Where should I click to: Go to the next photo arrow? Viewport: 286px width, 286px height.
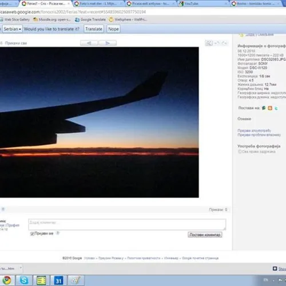pyautogui.click(x=108, y=43)
